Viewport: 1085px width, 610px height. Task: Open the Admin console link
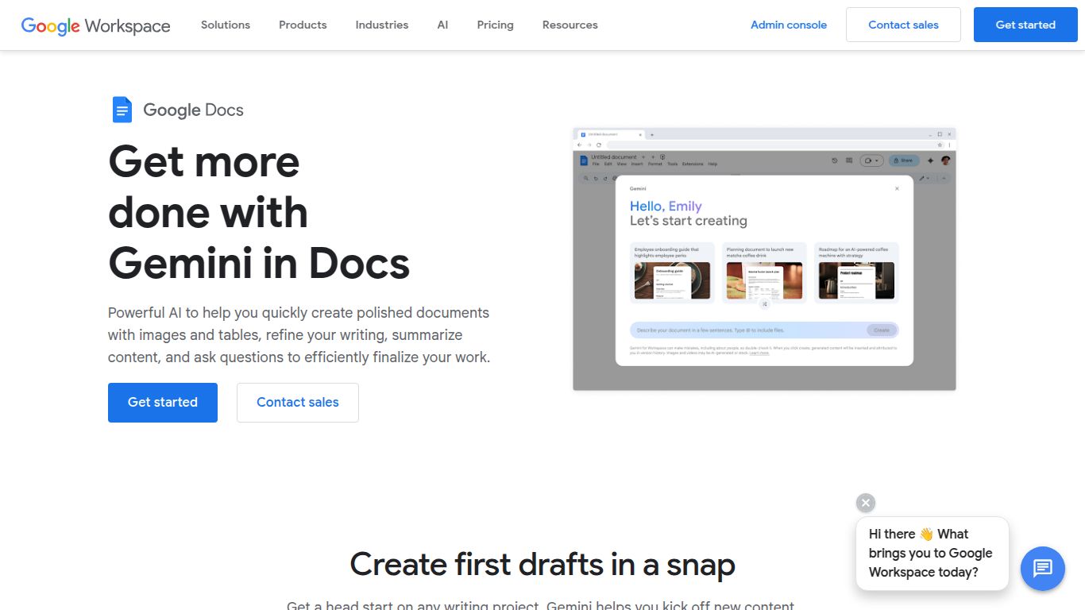pyautogui.click(x=788, y=25)
